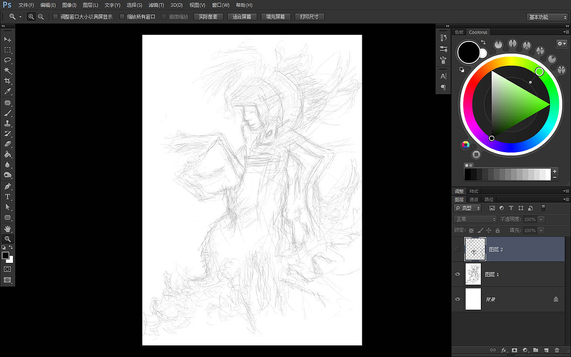Select the Eraser tool

click(x=8, y=144)
